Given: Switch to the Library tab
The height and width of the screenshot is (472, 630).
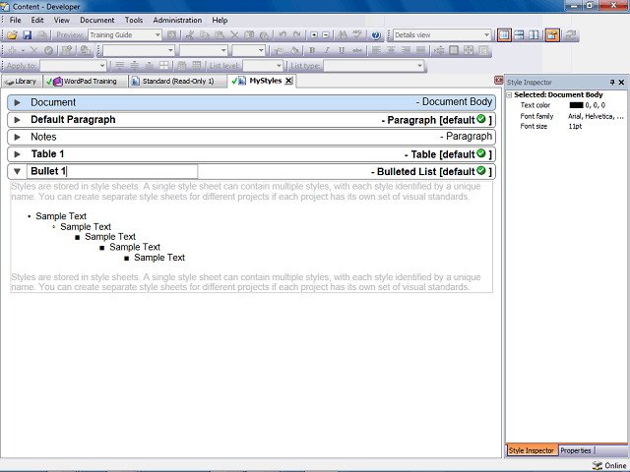Looking at the screenshot, I should click(x=22, y=81).
